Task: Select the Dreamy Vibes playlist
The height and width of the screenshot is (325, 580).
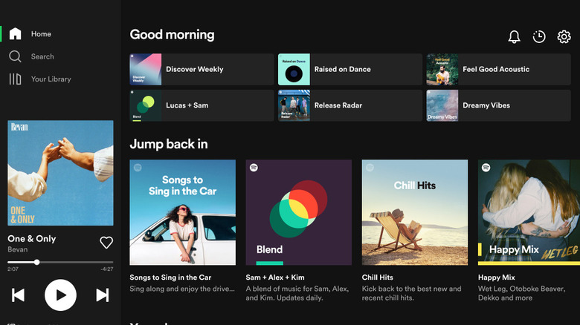Action: pos(498,105)
